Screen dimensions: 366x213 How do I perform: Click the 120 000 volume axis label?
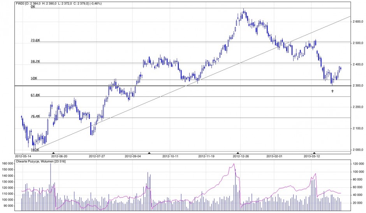[x=358, y=165]
